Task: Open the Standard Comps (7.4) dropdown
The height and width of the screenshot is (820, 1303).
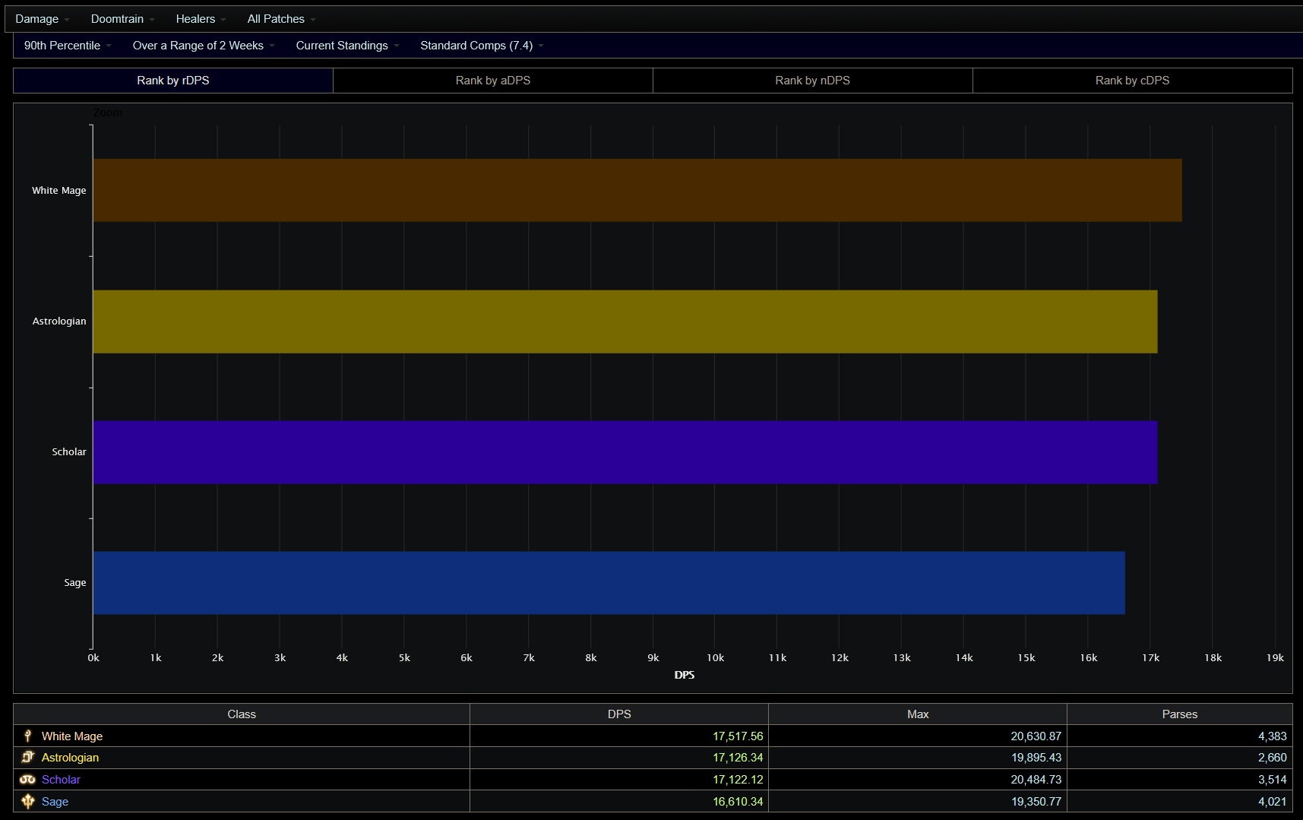Action: 482,46
